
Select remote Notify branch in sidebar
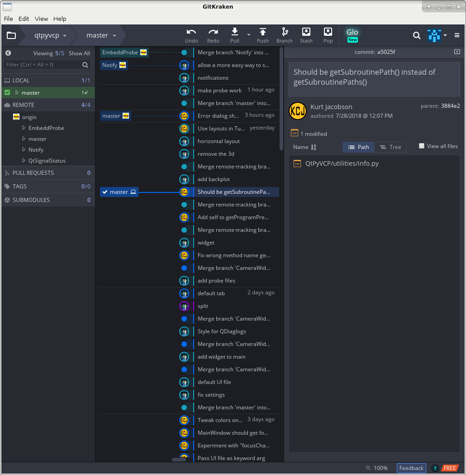[x=36, y=149]
